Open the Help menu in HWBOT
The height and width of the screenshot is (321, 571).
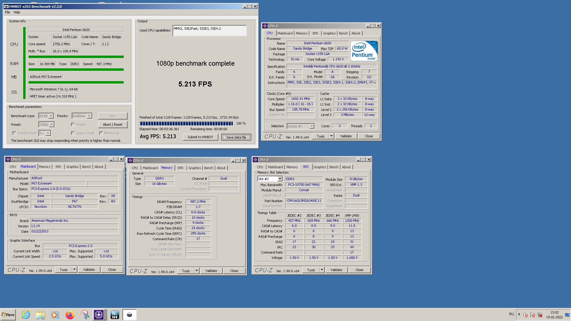pos(17,12)
